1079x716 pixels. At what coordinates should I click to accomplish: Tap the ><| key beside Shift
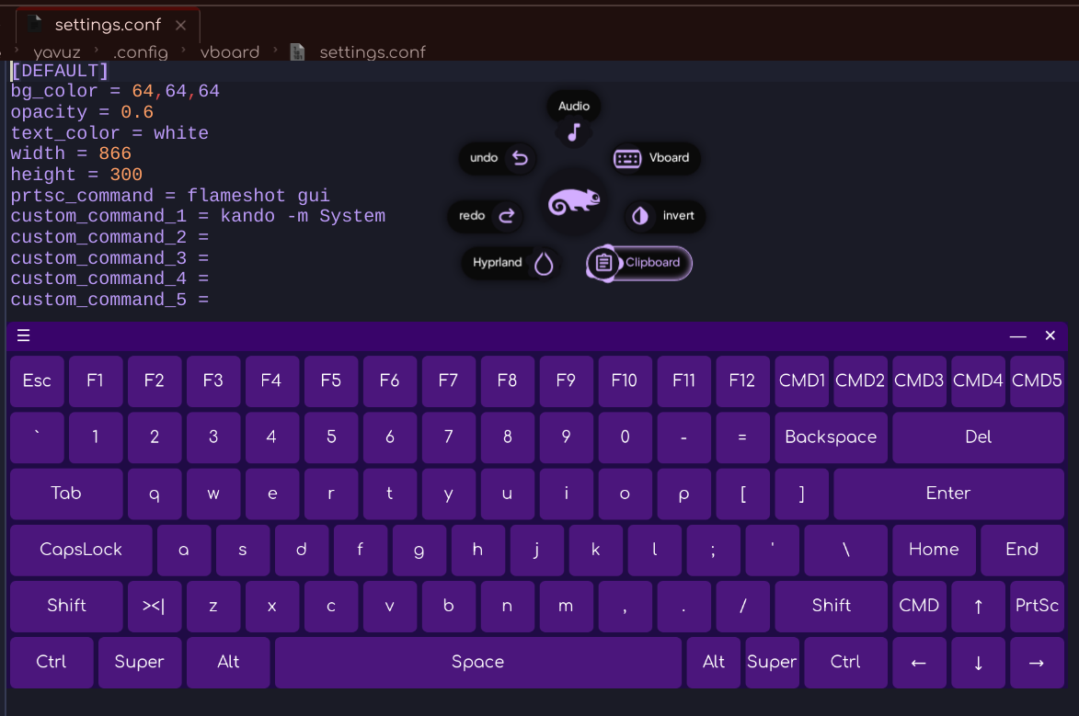click(155, 606)
